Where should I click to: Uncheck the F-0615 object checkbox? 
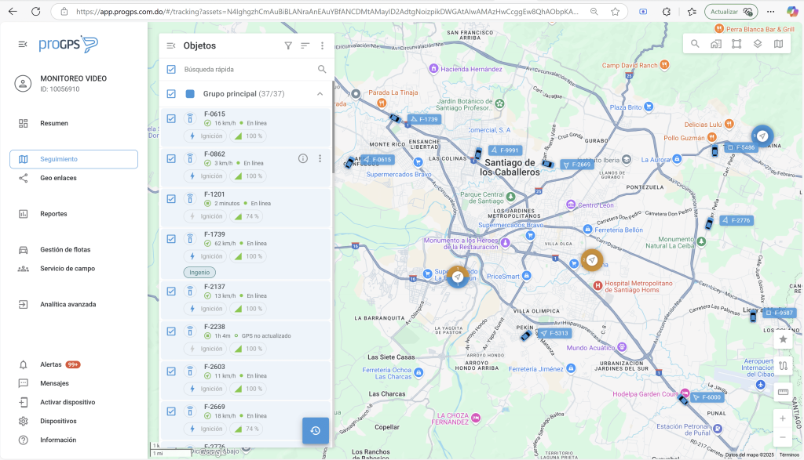(171, 118)
